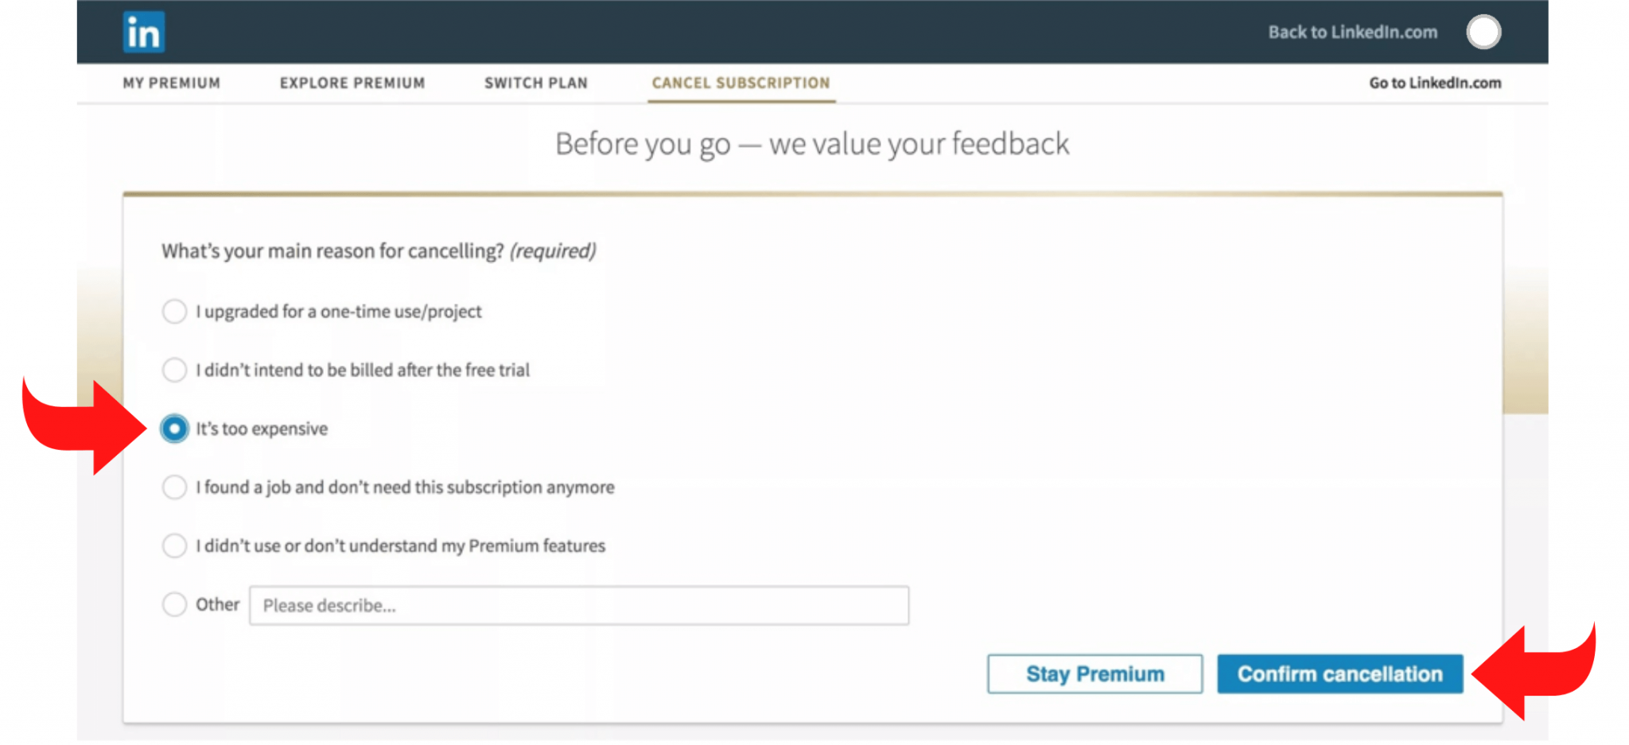
Task: Click the Confirm cancellation button
Action: (x=1339, y=674)
